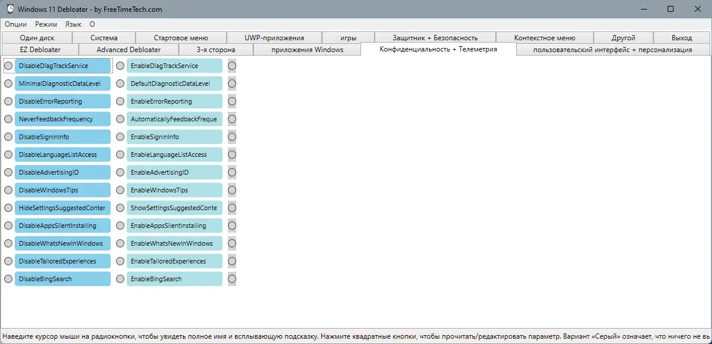Click the blue MinimalDiagnosticDataLevel label button
712x344 pixels.
[63, 83]
